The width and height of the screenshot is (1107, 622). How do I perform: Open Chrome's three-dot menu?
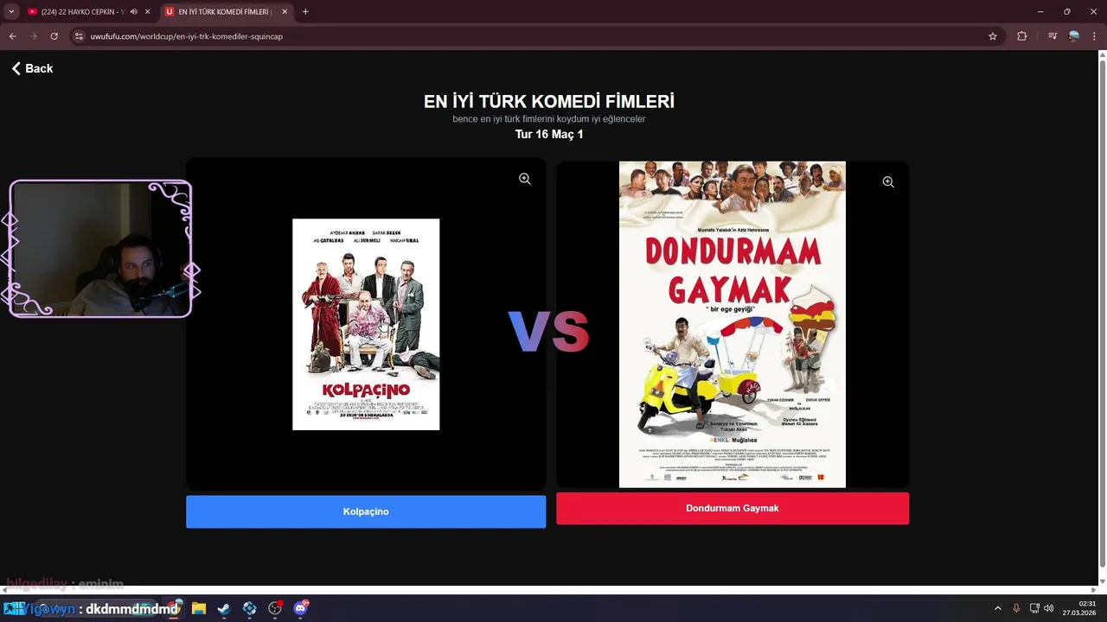[1094, 36]
